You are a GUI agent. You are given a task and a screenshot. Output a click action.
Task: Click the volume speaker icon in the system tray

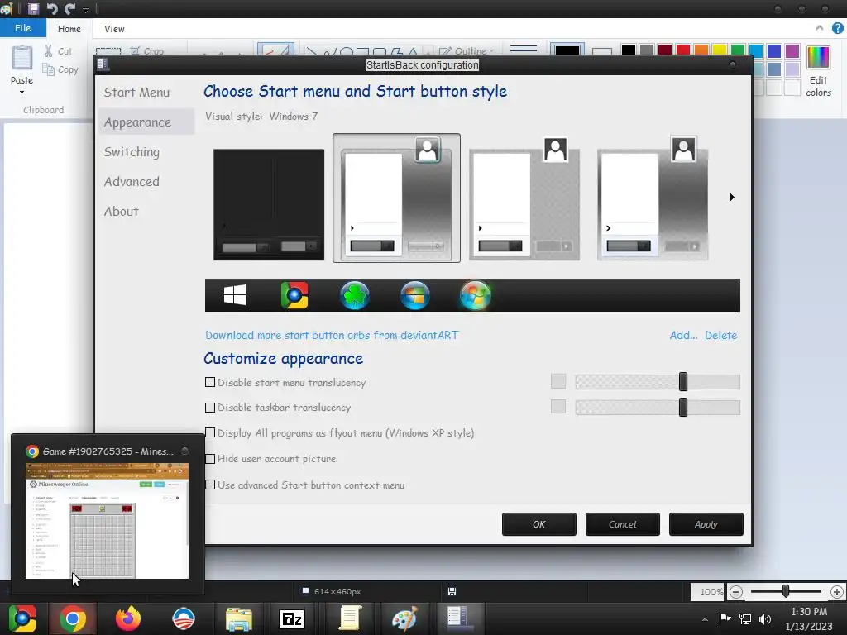tap(765, 618)
